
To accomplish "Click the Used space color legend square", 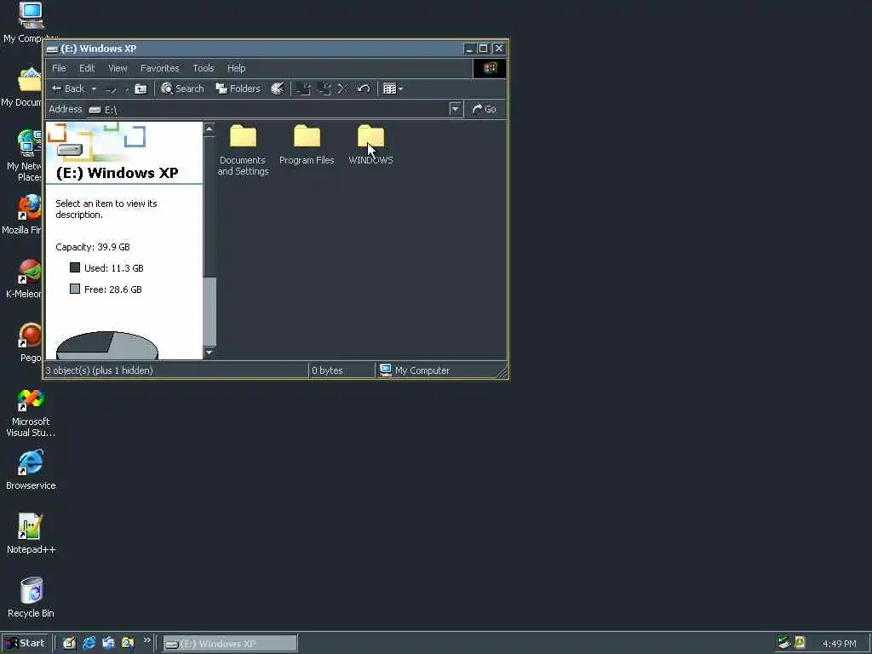I will tap(75, 267).
